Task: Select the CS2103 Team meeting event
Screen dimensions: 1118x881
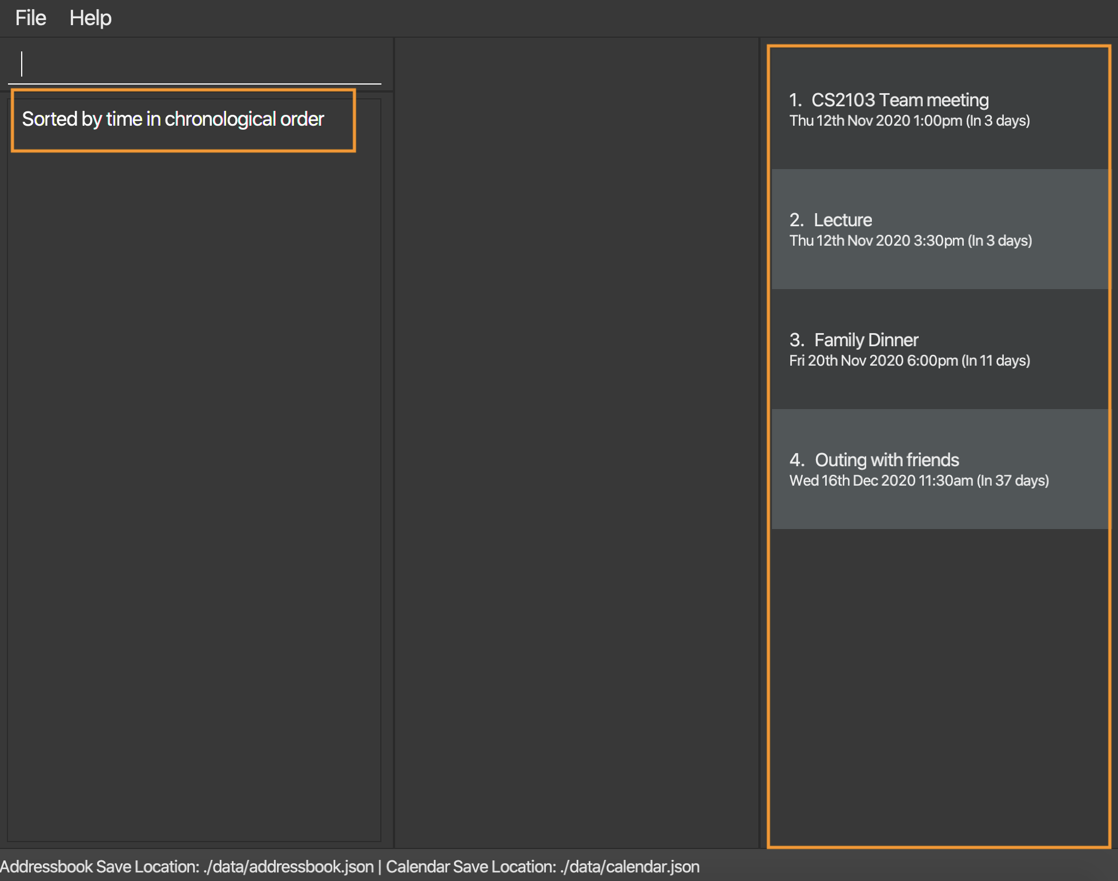Action: coord(941,109)
